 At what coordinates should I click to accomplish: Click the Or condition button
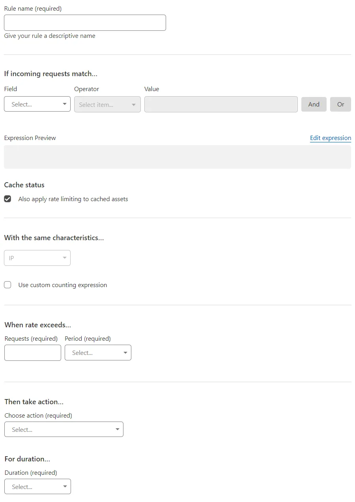click(x=340, y=104)
